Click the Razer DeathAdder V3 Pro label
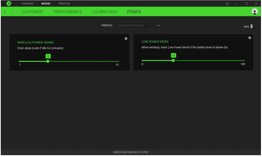Viewport: 262px width, 157px height. tap(131, 152)
